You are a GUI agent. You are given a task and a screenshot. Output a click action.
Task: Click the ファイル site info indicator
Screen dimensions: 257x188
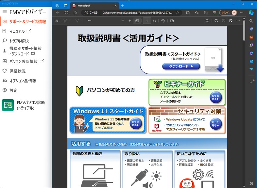tap(91, 13)
